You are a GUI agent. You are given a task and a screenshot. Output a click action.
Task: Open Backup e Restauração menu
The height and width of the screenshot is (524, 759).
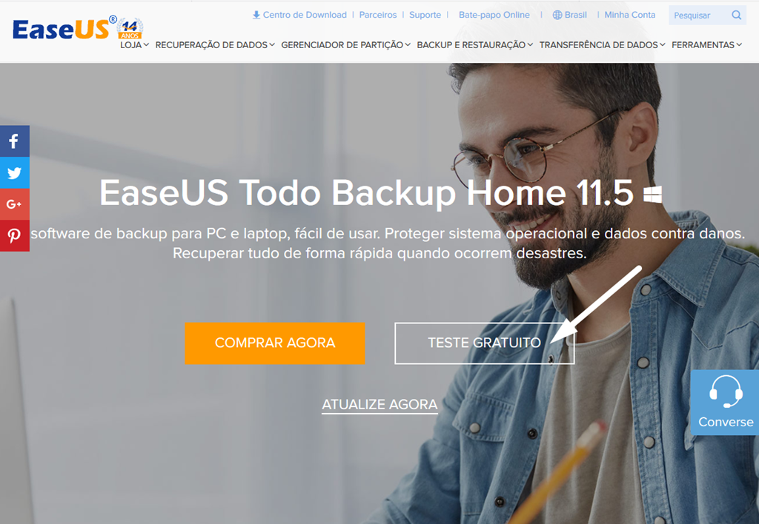(475, 45)
